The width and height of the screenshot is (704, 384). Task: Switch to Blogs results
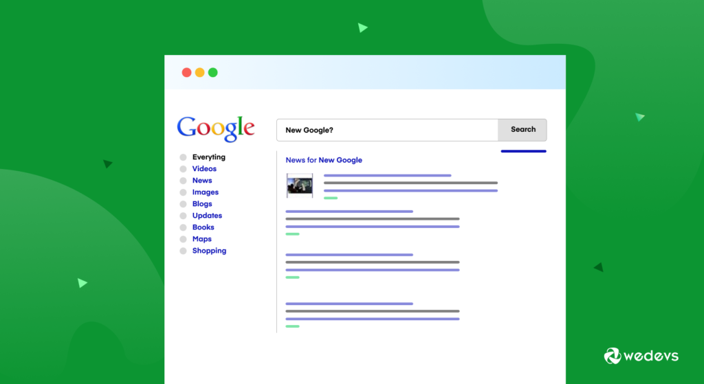pos(202,203)
